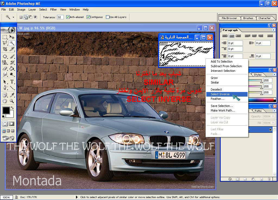Open the Styles palette flyout menu
Image resolution: width=278 pixels, height=200 pixels.
pos(274,75)
